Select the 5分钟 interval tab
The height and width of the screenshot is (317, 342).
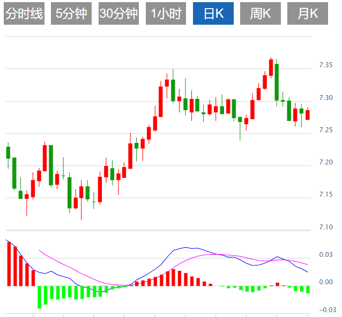click(x=71, y=13)
